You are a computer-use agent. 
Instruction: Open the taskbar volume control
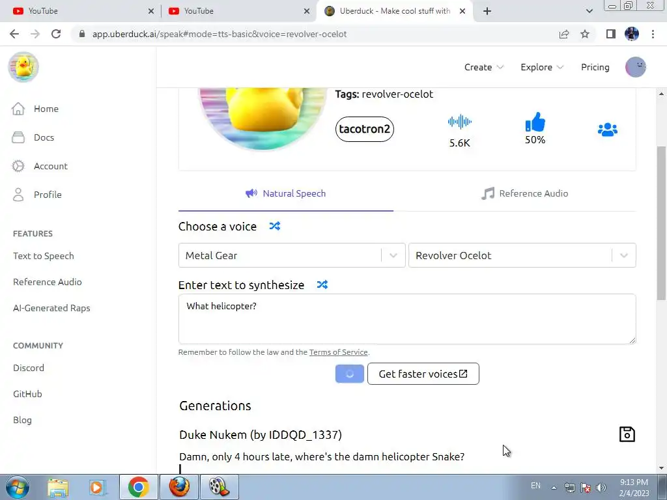tap(601, 487)
